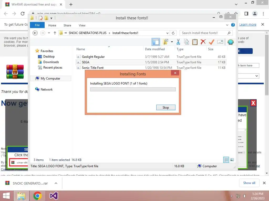Open the Chrome three-dot menu

pos(263,14)
